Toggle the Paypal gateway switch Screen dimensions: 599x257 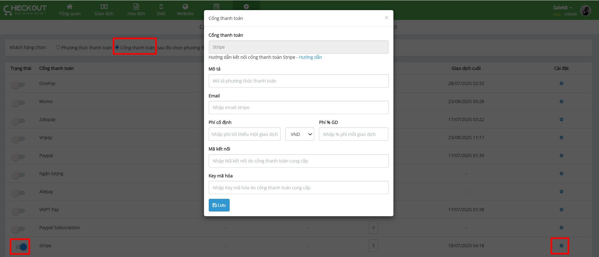[18, 157]
